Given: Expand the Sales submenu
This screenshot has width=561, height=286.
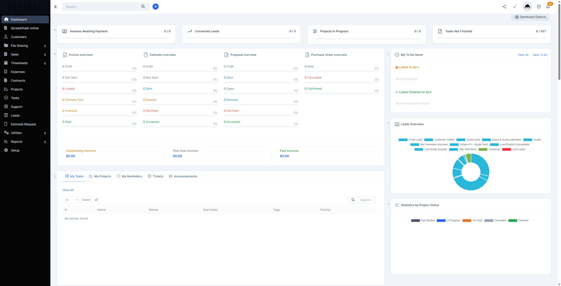Looking at the screenshot, I should 45,55.
